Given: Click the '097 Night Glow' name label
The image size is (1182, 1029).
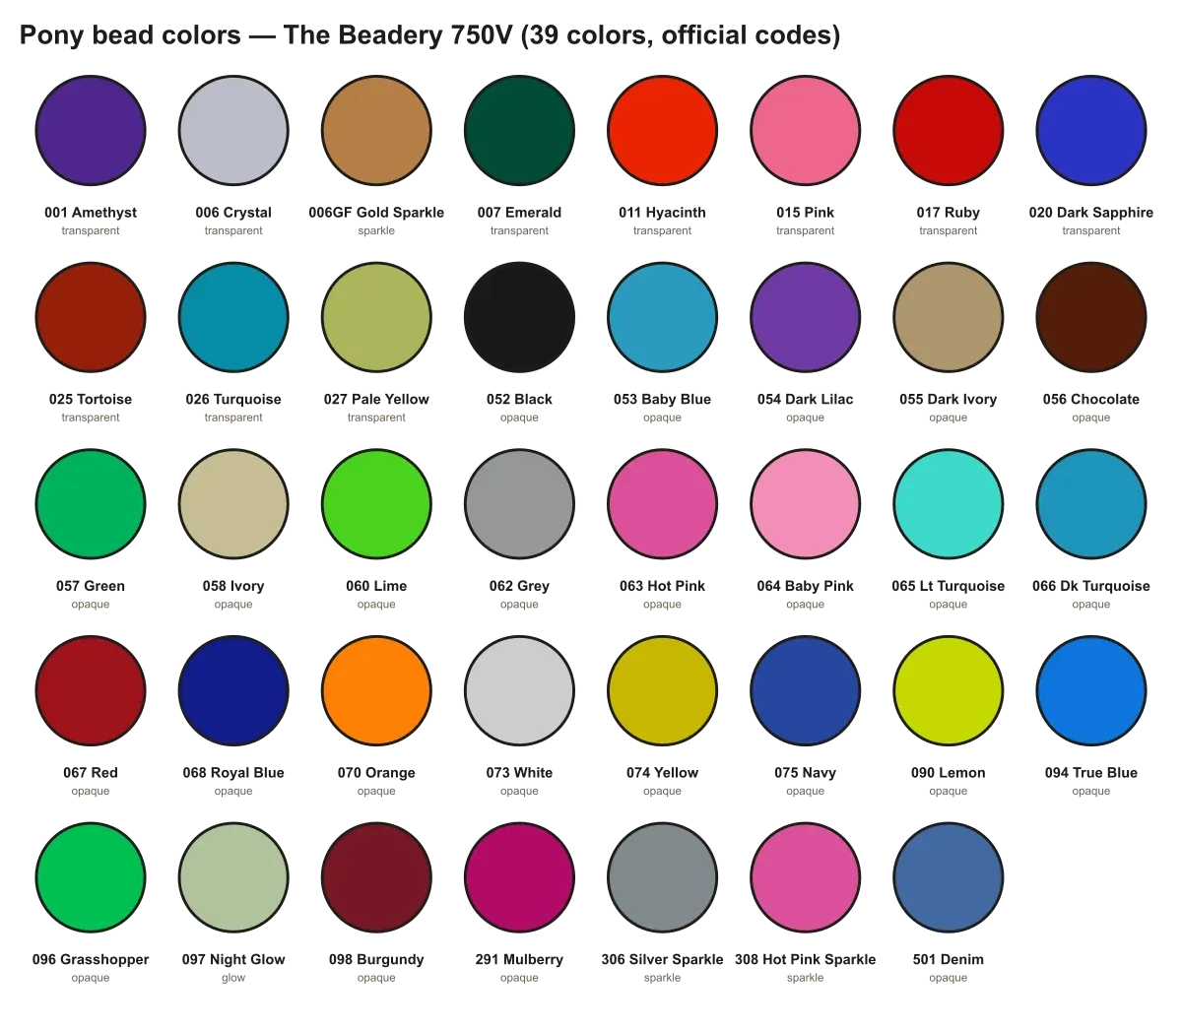Looking at the screenshot, I should coord(233,960).
